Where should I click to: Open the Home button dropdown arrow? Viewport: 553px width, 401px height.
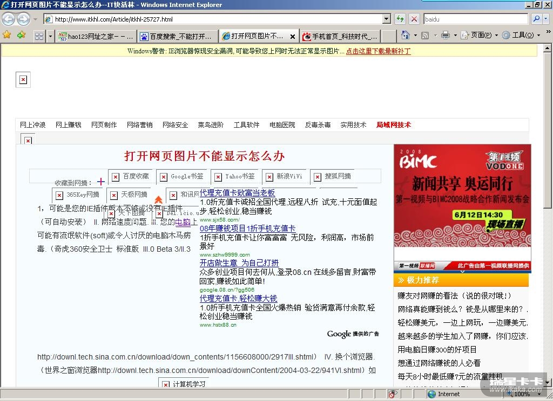click(415, 35)
